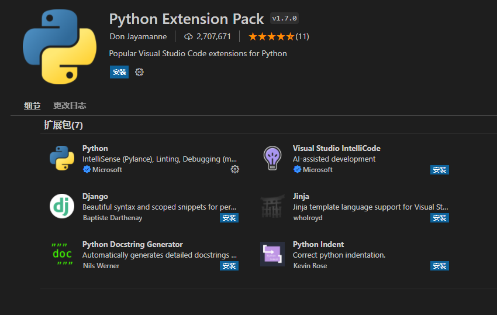Click 'AI-assisted development' description
This screenshot has width=497, height=315.
tap(334, 159)
